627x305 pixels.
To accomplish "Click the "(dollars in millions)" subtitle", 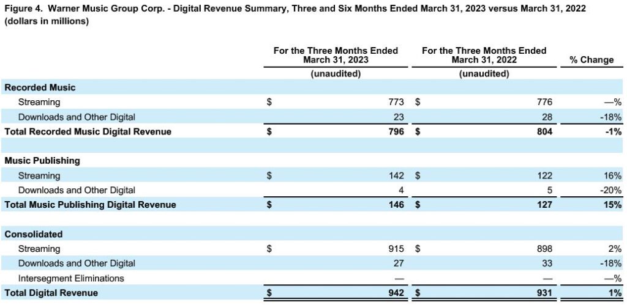I will click(47, 23).
